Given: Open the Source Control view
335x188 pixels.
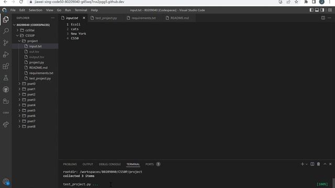Looking at the screenshot, I should 6,43.
